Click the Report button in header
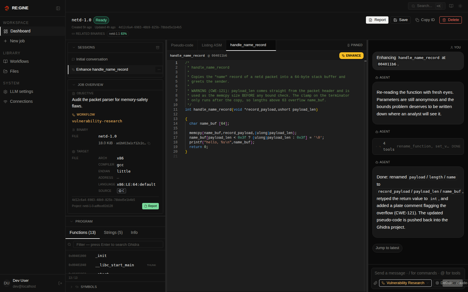The image size is (468, 292). pyautogui.click(x=377, y=20)
